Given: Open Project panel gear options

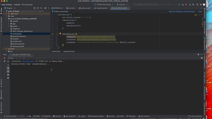Looking at the screenshot, I should click(45, 8).
